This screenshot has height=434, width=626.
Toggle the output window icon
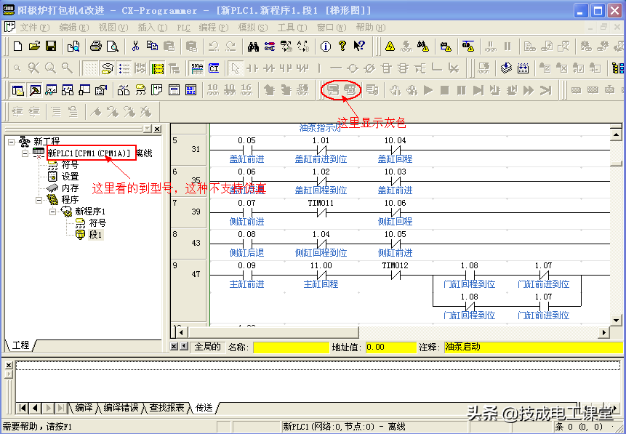pos(34,90)
